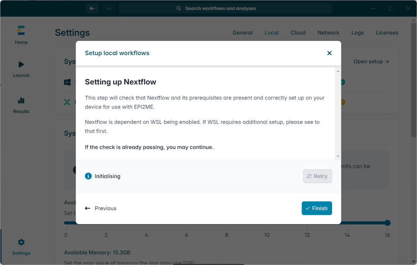Switch to the Cloud settings tab
The width and height of the screenshot is (417, 265).
point(298,33)
